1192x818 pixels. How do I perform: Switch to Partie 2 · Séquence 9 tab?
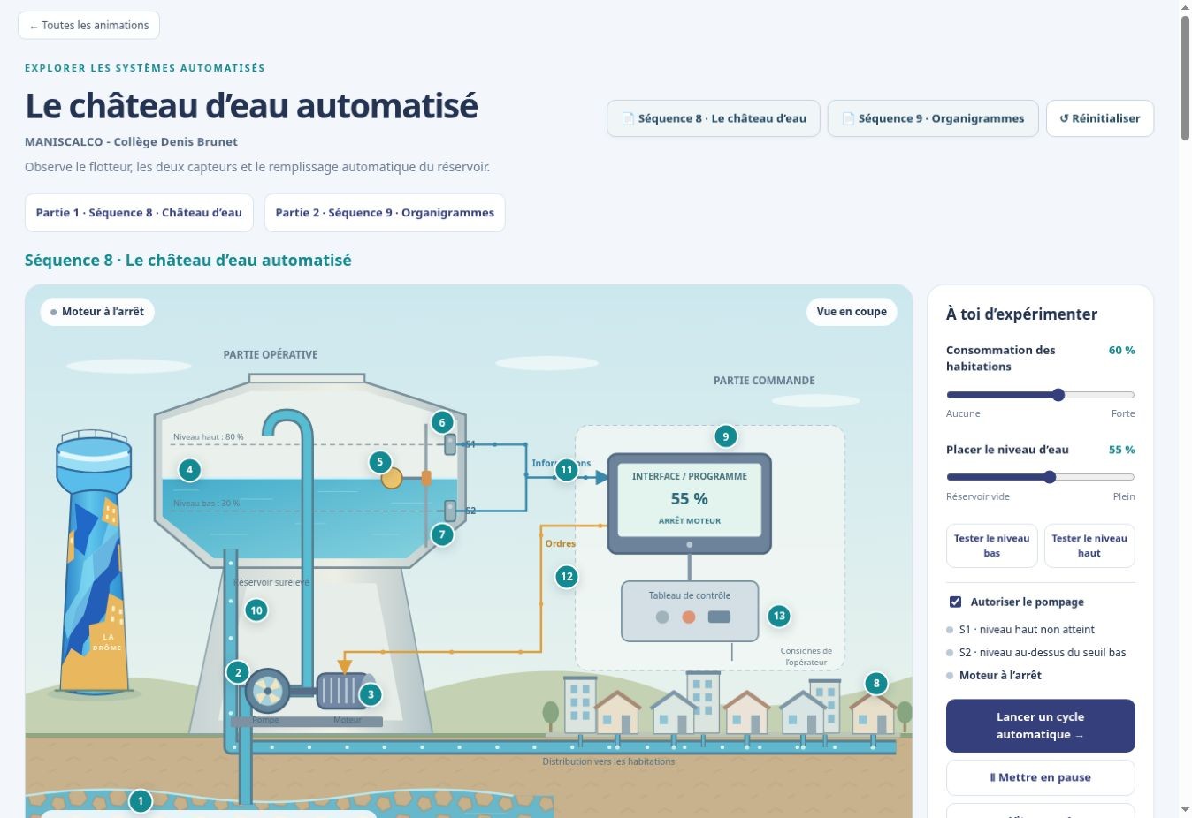(385, 213)
